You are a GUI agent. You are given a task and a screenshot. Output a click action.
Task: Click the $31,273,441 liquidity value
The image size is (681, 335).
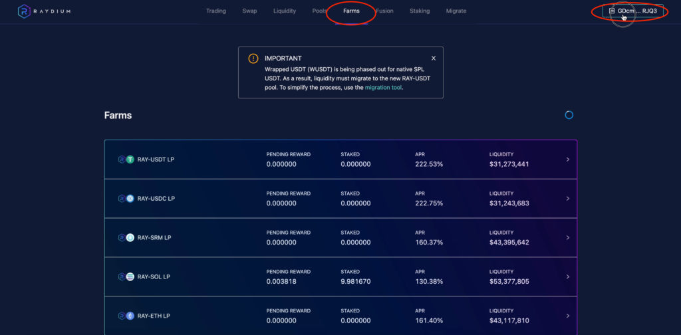(x=509, y=164)
